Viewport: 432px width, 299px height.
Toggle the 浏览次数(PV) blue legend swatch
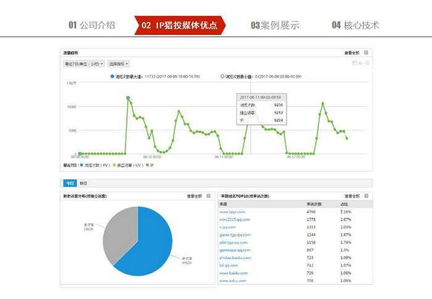(x=81, y=165)
